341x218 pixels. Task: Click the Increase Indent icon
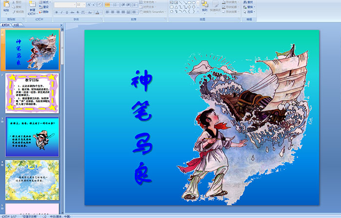pyautogui.click(x=128, y=5)
